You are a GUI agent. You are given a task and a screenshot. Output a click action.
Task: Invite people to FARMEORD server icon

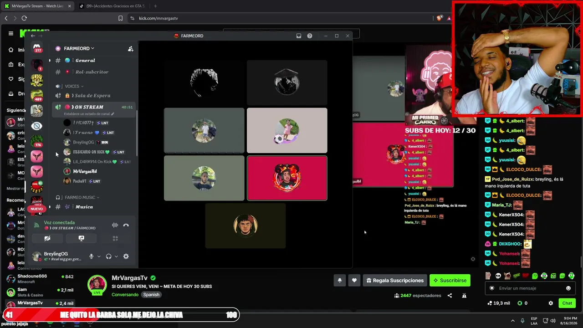pos(131,49)
